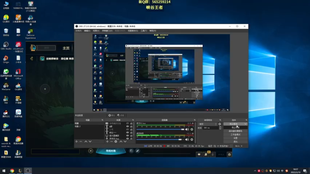The width and height of the screenshot is (310, 174).
Task: Open first menu (File) in OBS menu bar
Action: coord(79,31)
